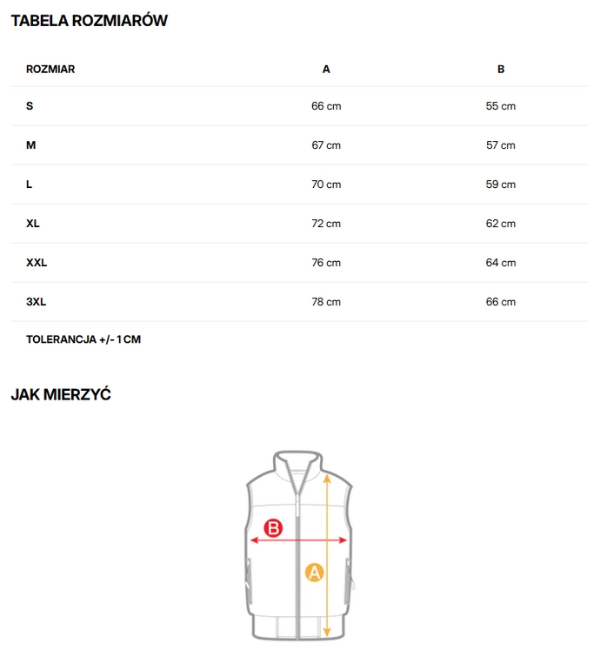The height and width of the screenshot is (664, 600).
Task: Select the M size row label
Action: tap(31, 145)
